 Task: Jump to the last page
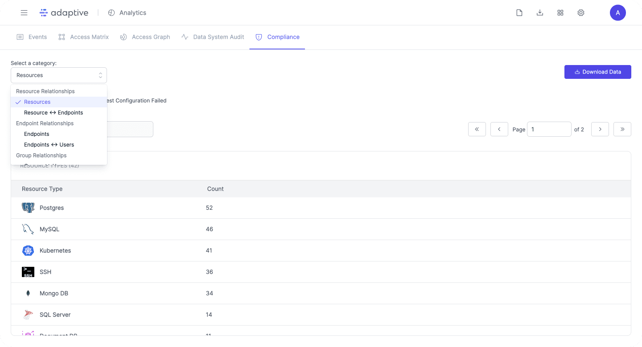[622, 129]
